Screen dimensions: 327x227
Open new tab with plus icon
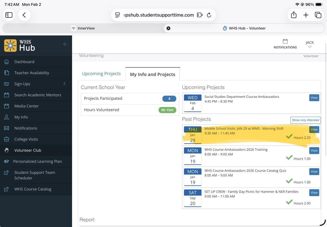(x=306, y=15)
